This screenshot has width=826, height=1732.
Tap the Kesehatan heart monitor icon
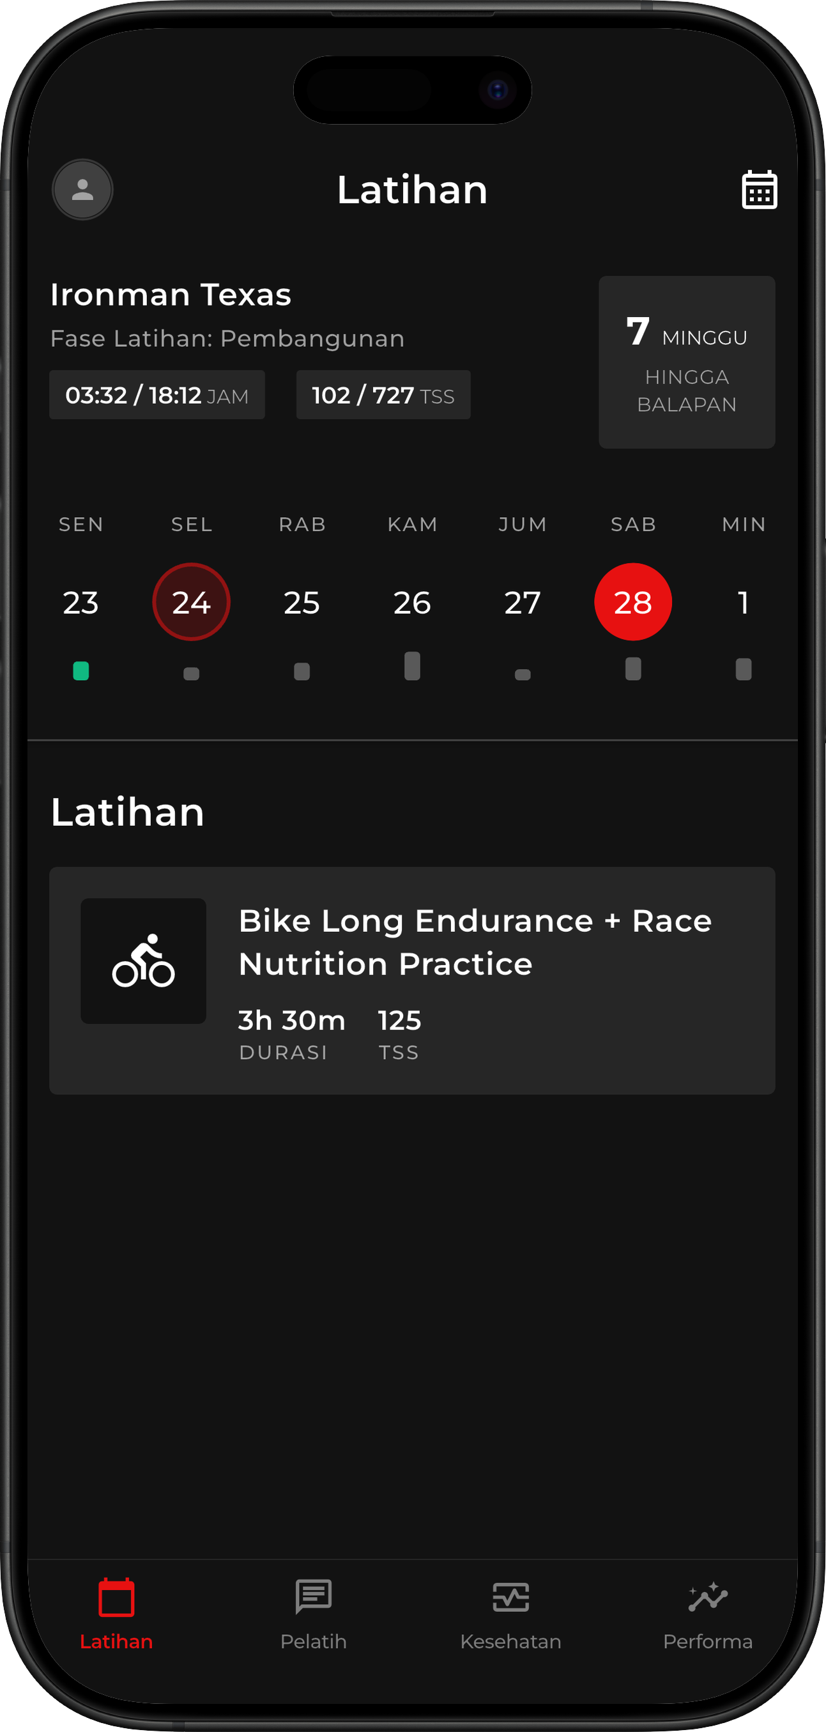pos(511,1597)
